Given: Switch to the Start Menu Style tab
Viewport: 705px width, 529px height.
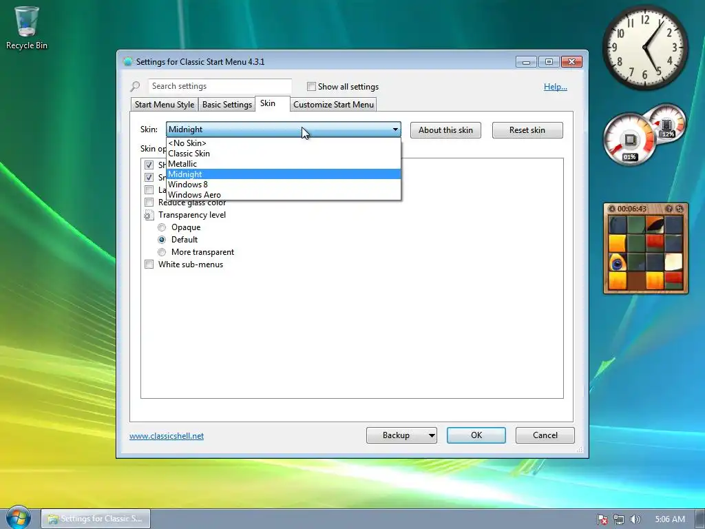Looking at the screenshot, I should [x=164, y=105].
